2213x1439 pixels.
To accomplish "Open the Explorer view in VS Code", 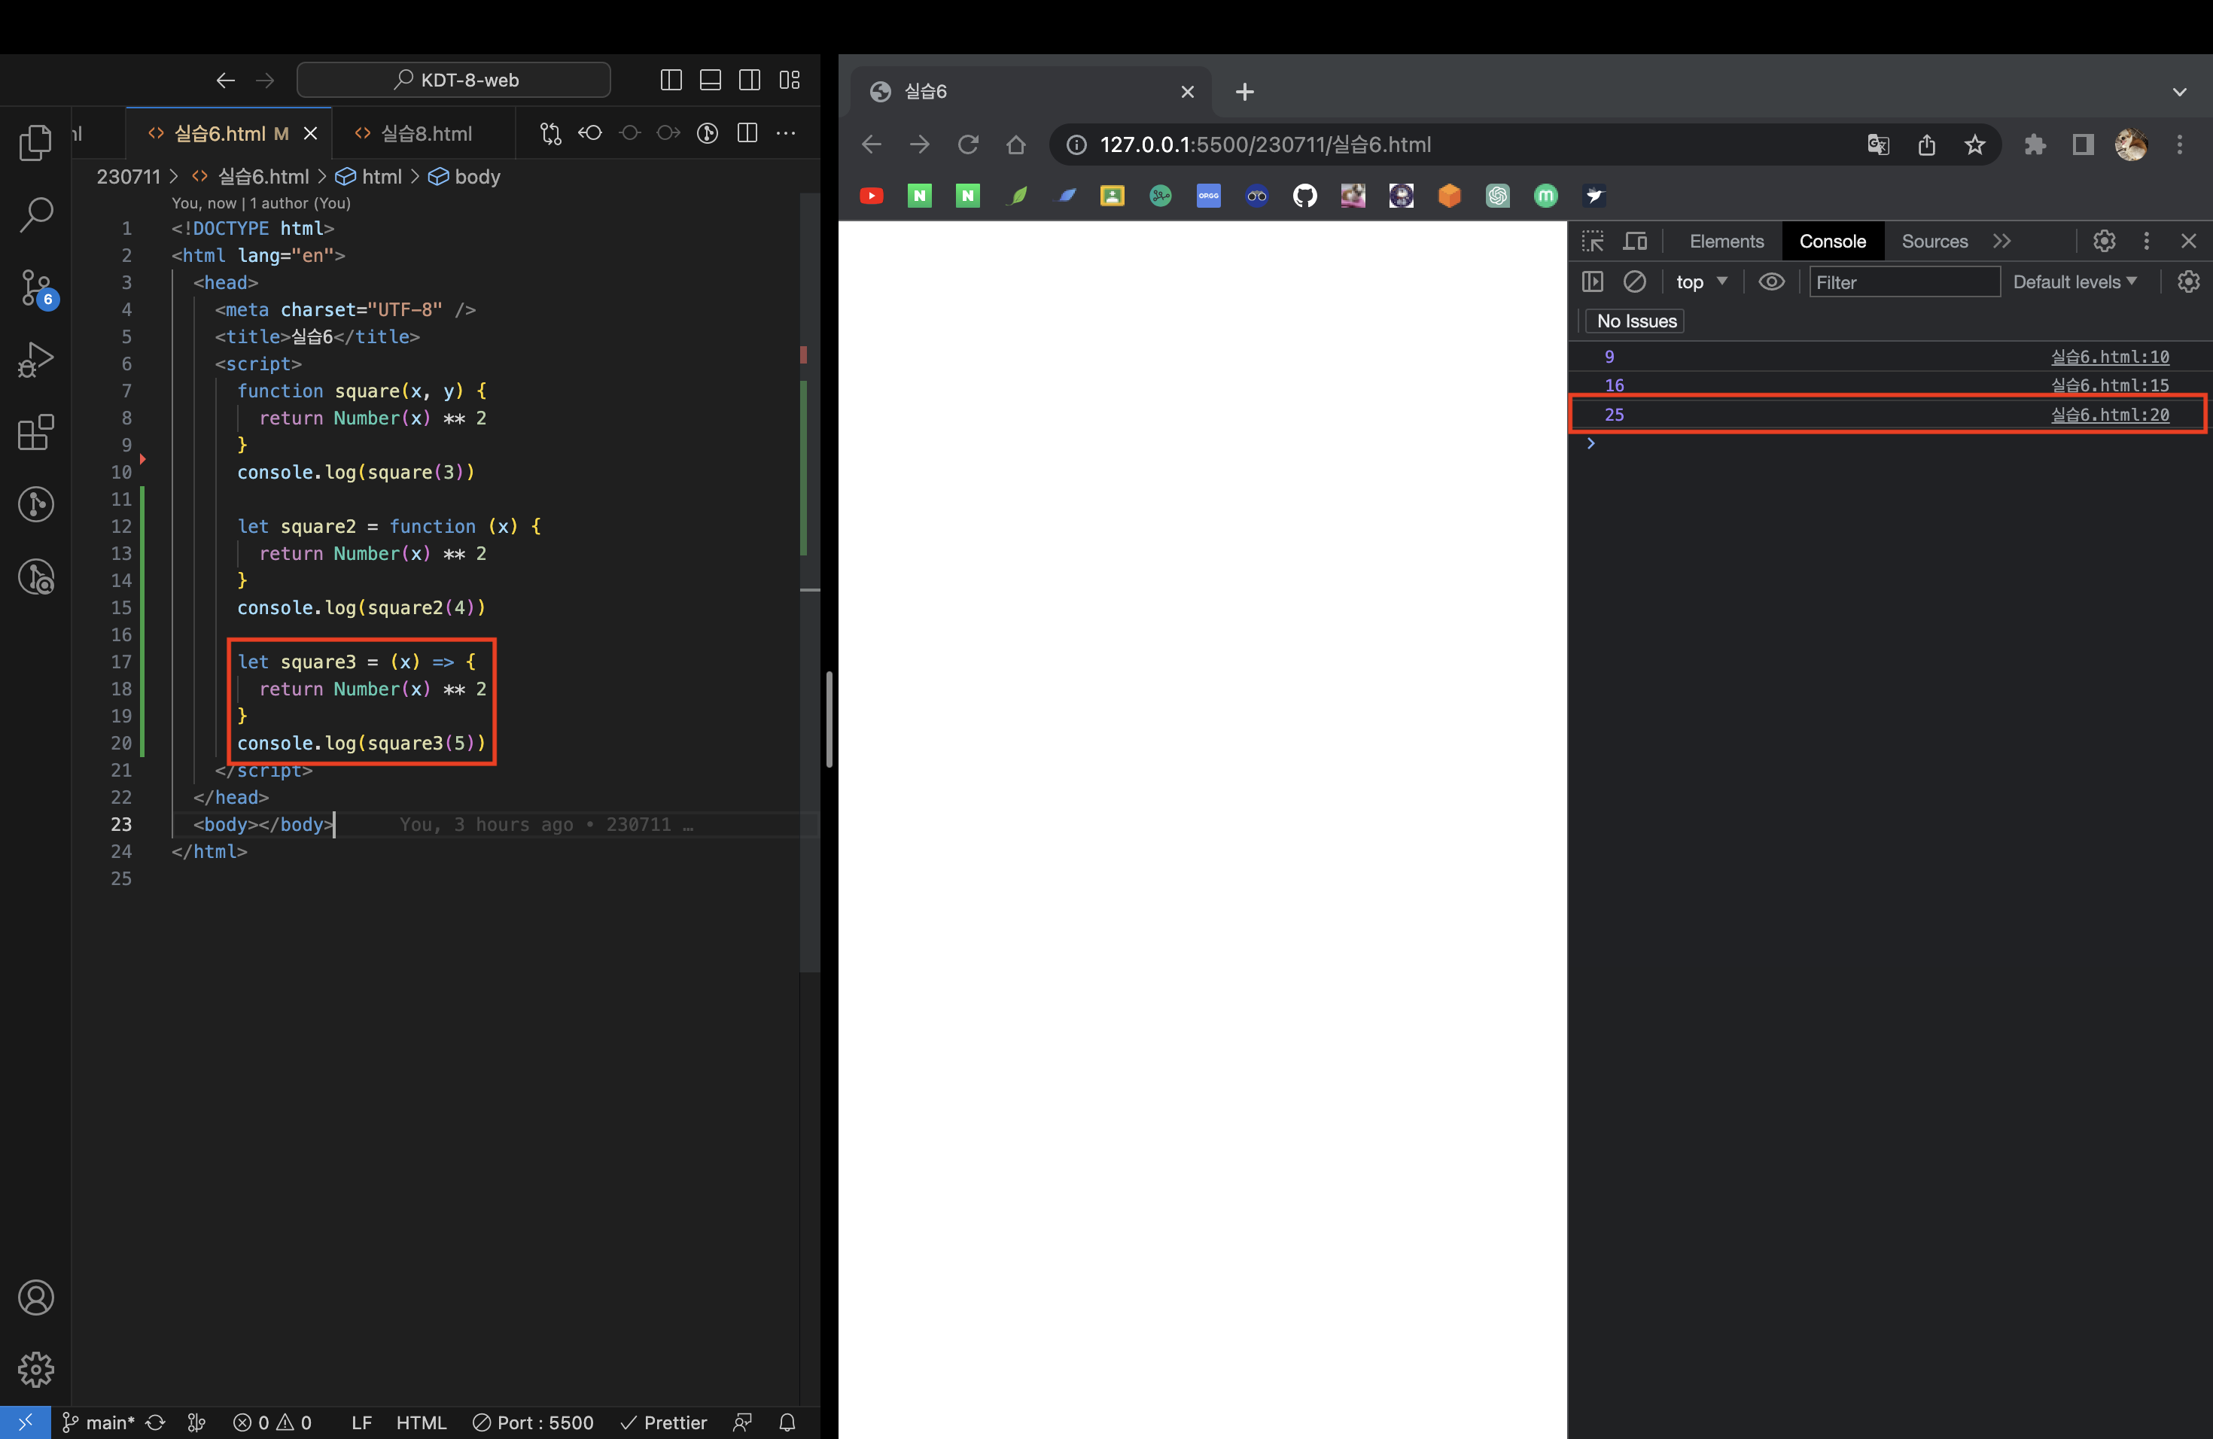I will [35, 141].
